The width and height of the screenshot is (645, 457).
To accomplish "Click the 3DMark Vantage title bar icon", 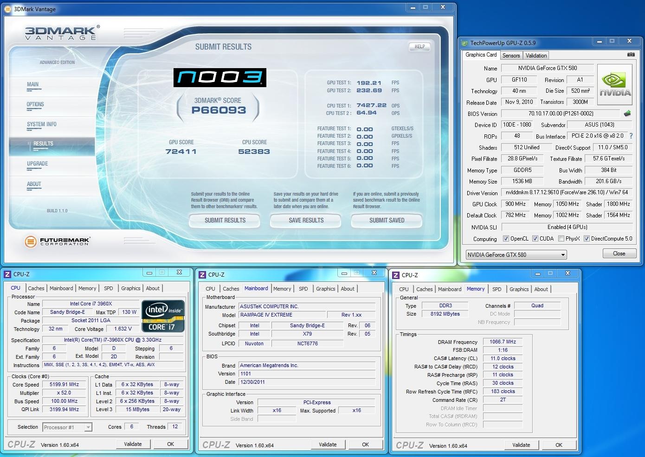I will coord(7,9).
